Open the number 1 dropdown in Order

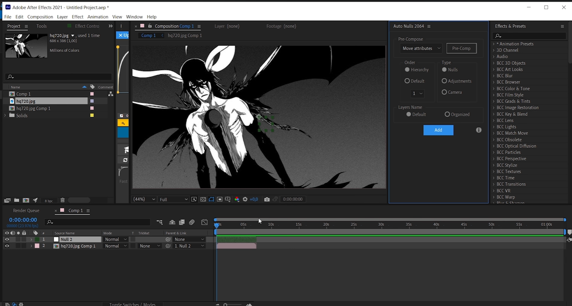418,93
